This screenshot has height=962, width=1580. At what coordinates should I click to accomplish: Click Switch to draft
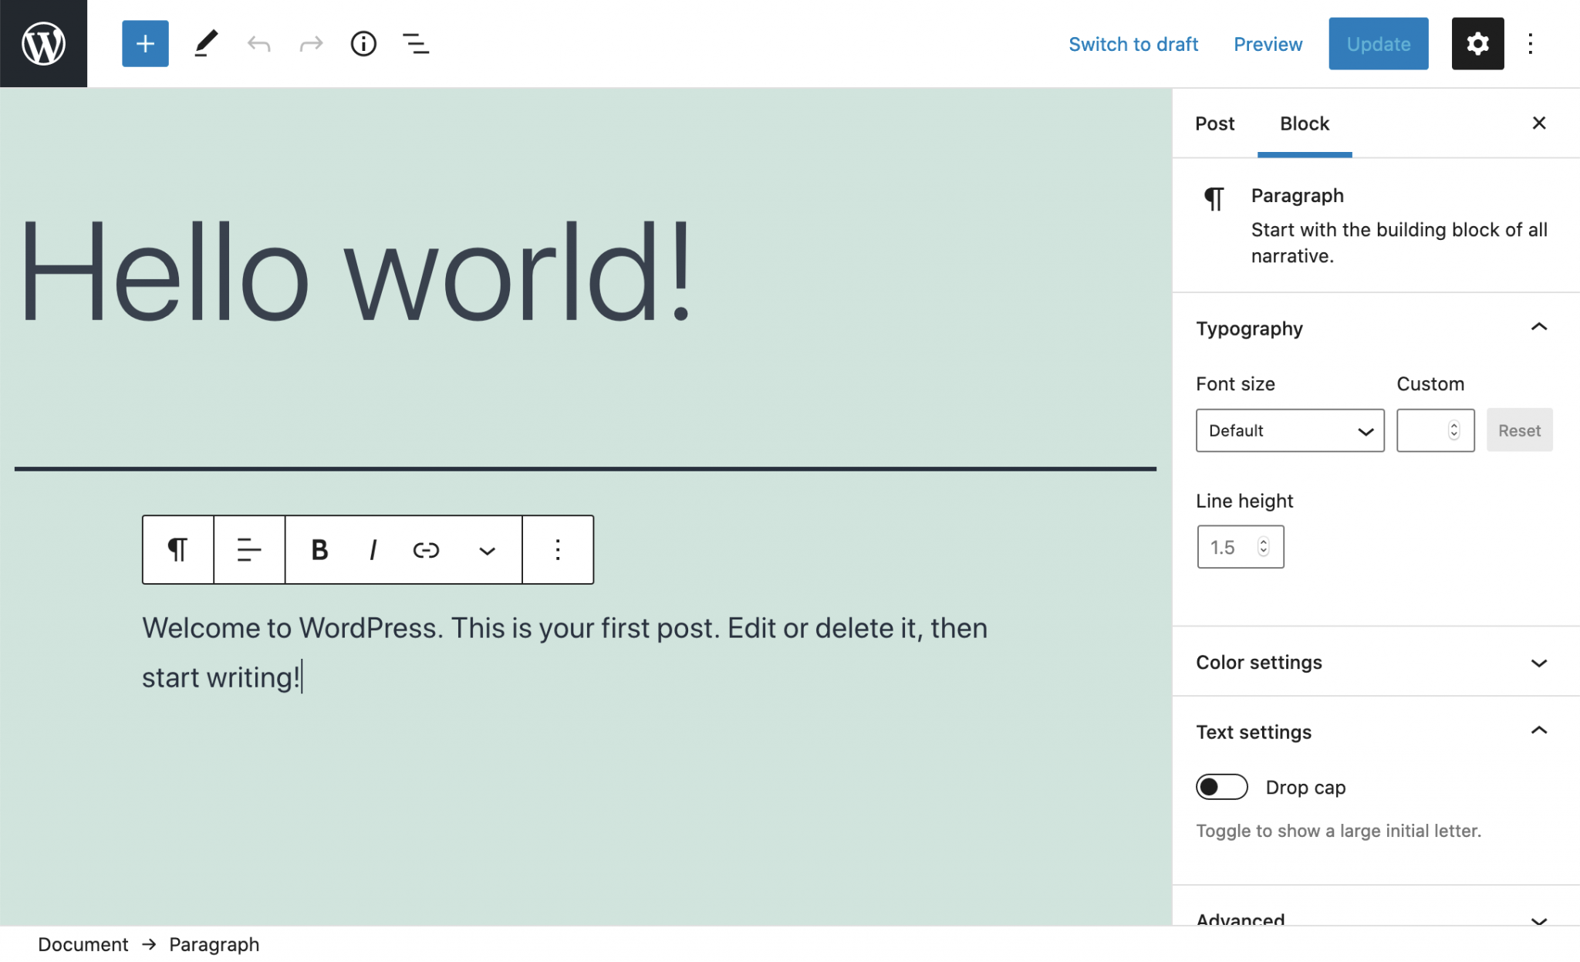(x=1133, y=44)
